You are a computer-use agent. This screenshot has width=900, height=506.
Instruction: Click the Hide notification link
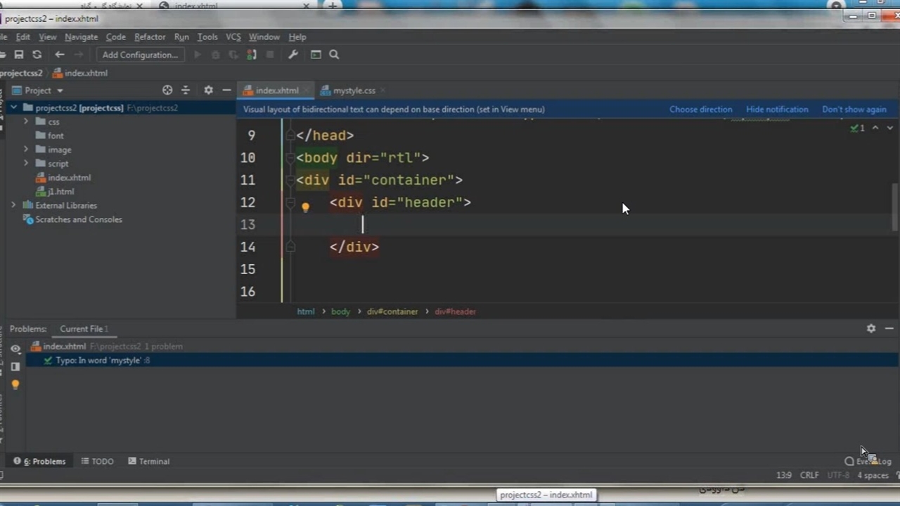pos(777,109)
